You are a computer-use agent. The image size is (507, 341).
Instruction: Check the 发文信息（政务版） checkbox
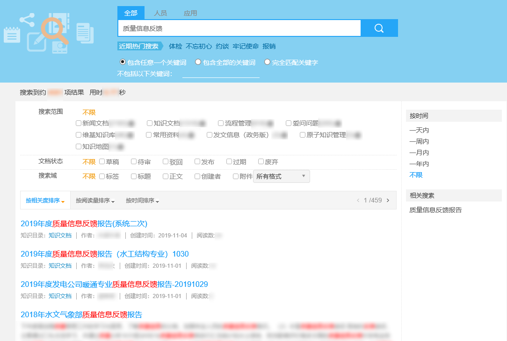(x=209, y=134)
